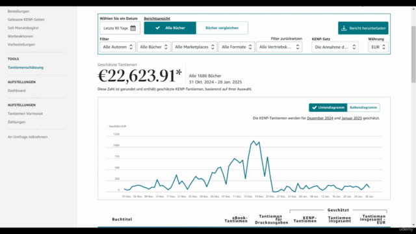This screenshot has width=416, height=234.
Task: Select the Alle Bücher report view
Action: tap(170, 28)
